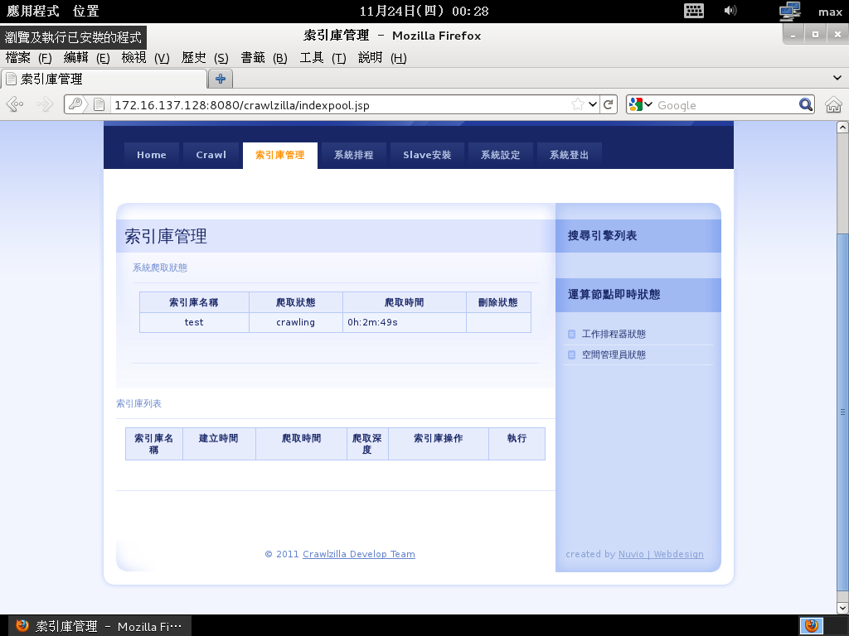Follow the Nuvio | Webdesign link
Image resolution: width=849 pixels, height=636 pixels.
point(661,554)
